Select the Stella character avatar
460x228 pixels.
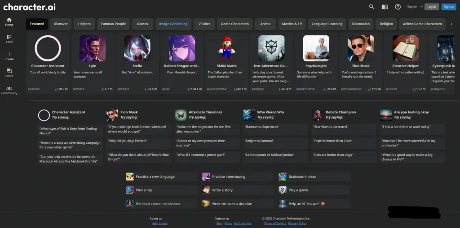[x=137, y=48]
